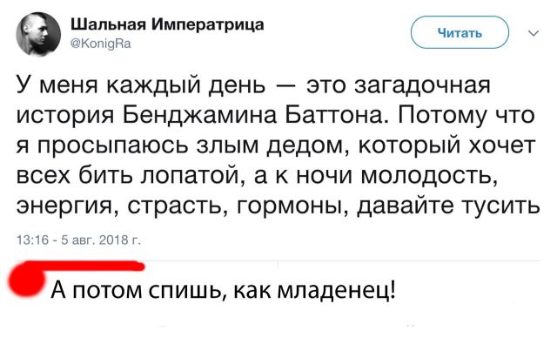
Task: Click the Шальная Императрица profile avatar
Action: pyautogui.click(x=38, y=35)
